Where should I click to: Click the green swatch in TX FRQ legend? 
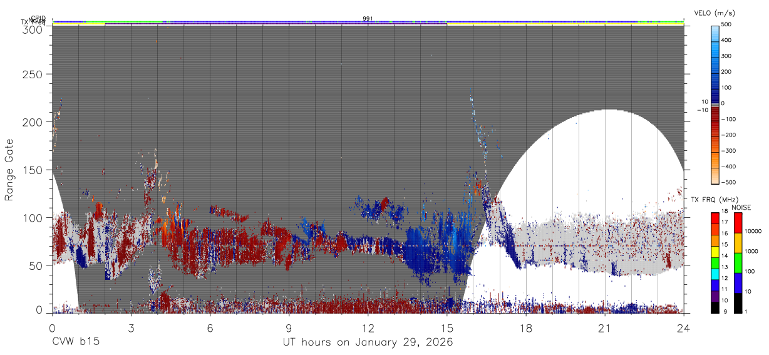pos(715,263)
